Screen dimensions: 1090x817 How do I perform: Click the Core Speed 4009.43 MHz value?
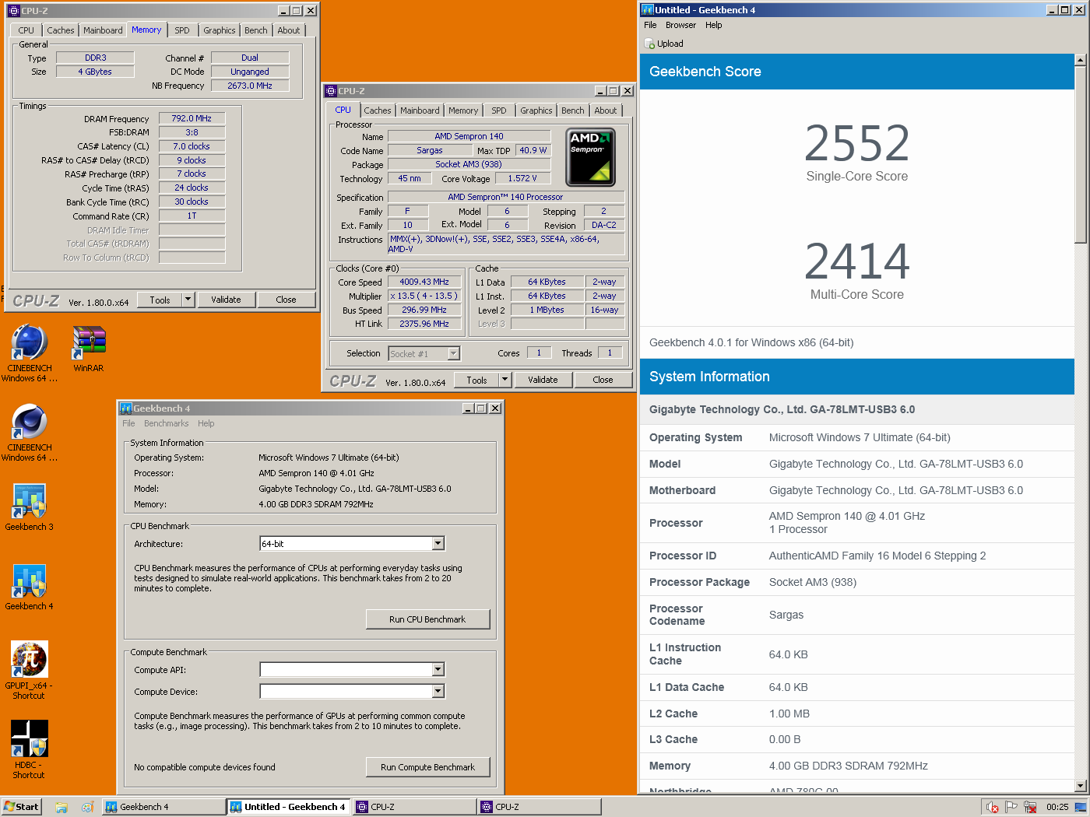[x=424, y=282]
